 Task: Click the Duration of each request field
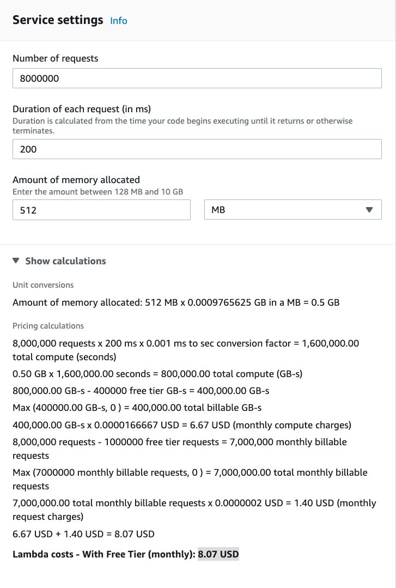coord(197,149)
